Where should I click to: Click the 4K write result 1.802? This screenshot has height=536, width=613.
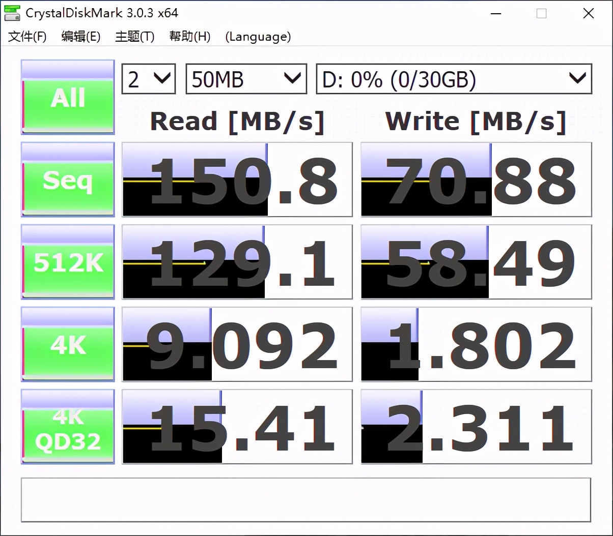tap(476, 344)
